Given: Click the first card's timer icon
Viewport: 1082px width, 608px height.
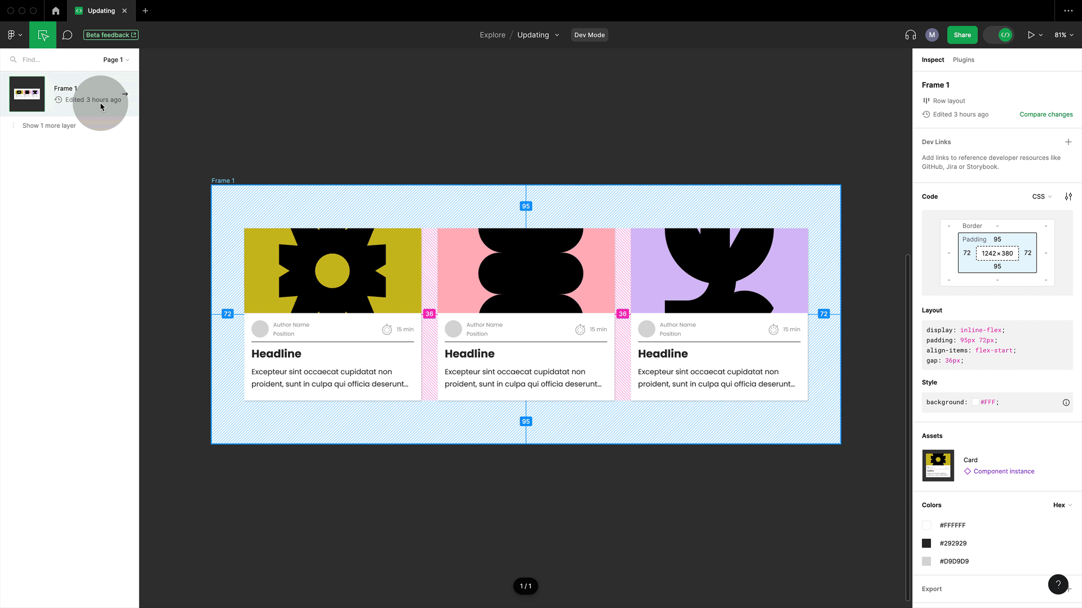Looking at the screenshot, I should click(x=387, y=329).
